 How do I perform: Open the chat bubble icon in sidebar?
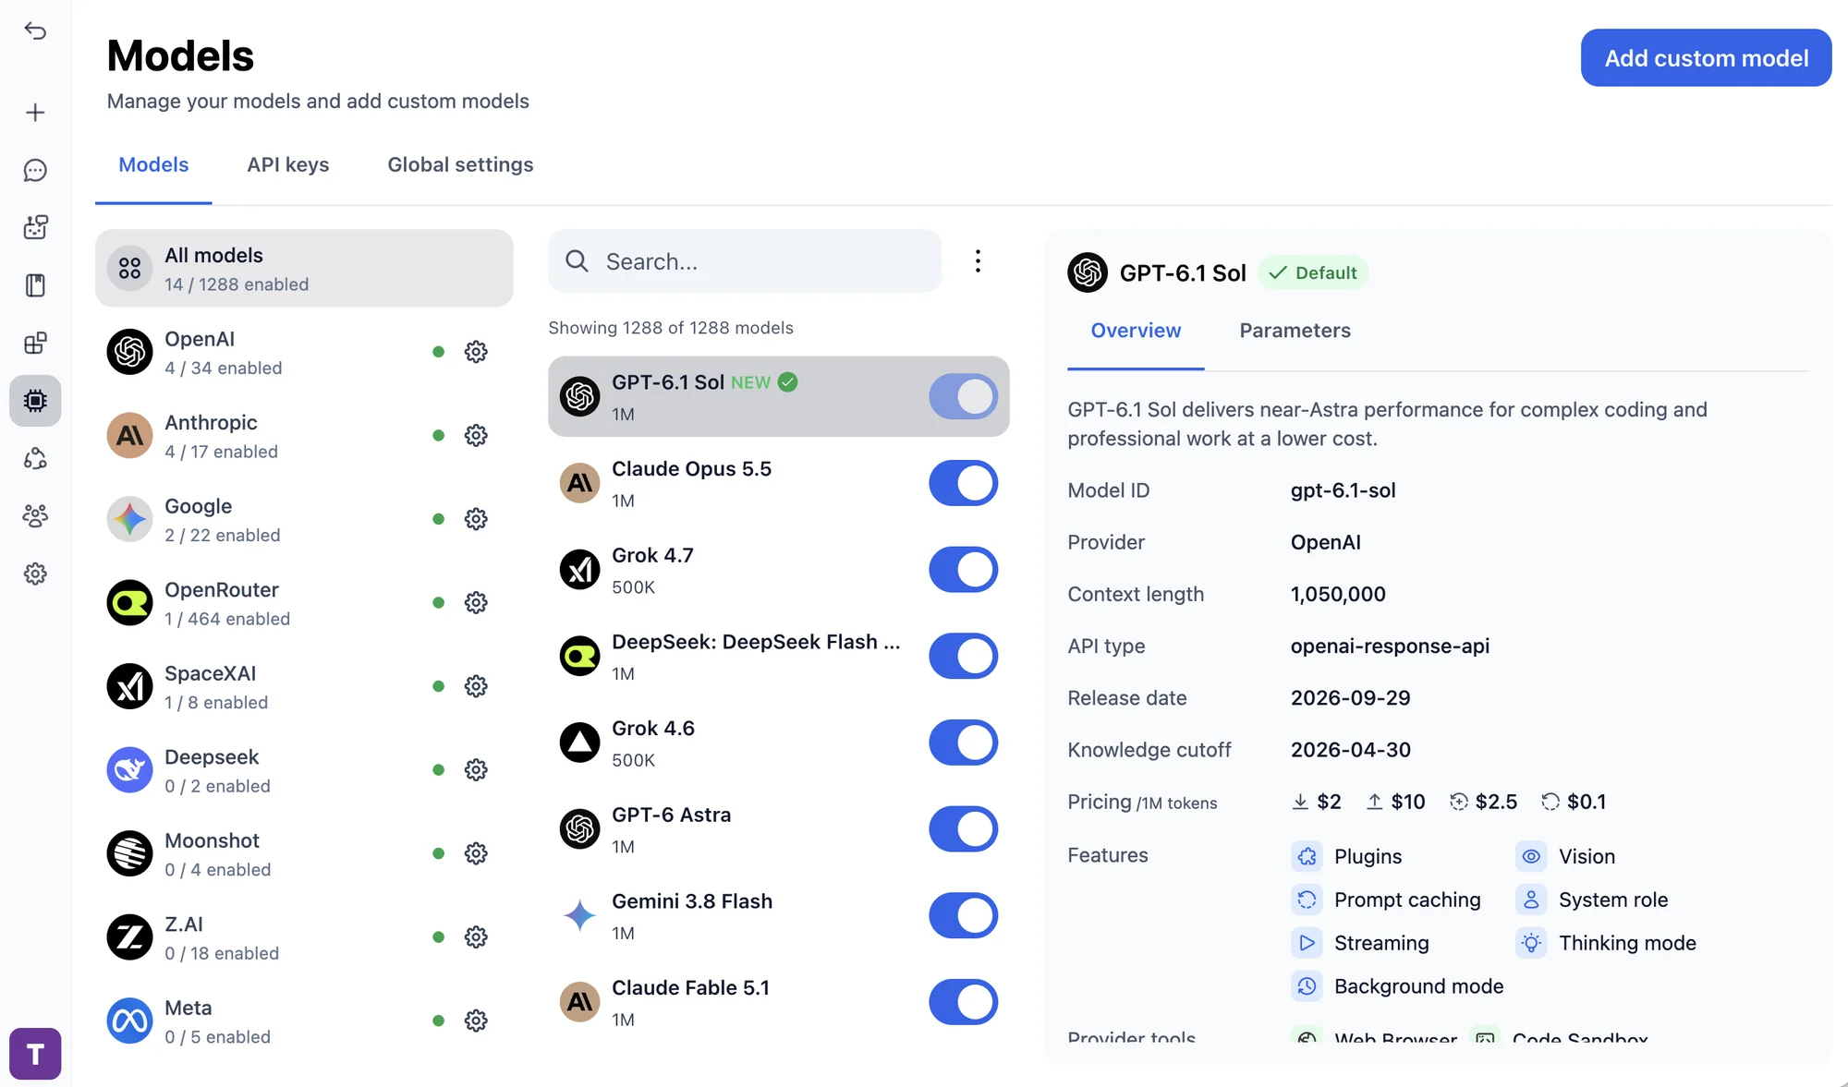(x=35, y=170)
